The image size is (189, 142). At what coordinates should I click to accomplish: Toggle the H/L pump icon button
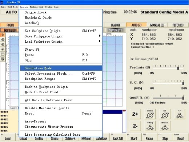click(165, 114)
